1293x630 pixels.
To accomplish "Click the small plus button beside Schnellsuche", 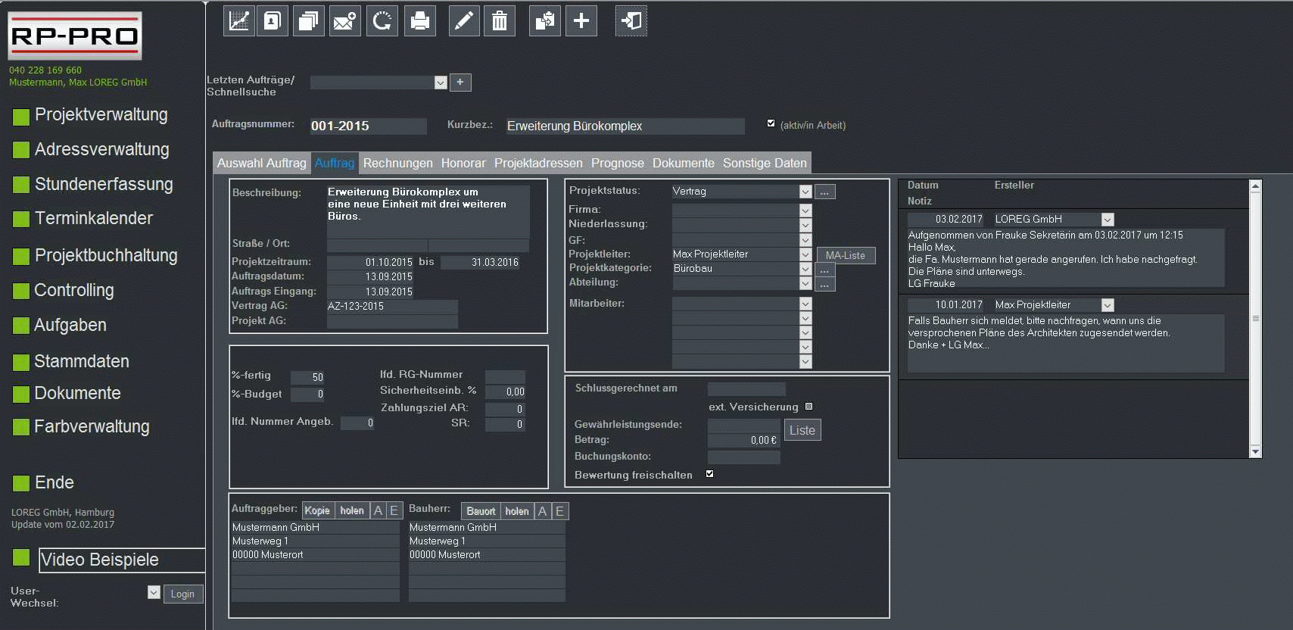I will 460,82.
